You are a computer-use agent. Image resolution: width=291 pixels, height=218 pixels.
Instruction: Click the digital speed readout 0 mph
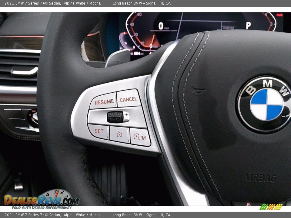163,26
